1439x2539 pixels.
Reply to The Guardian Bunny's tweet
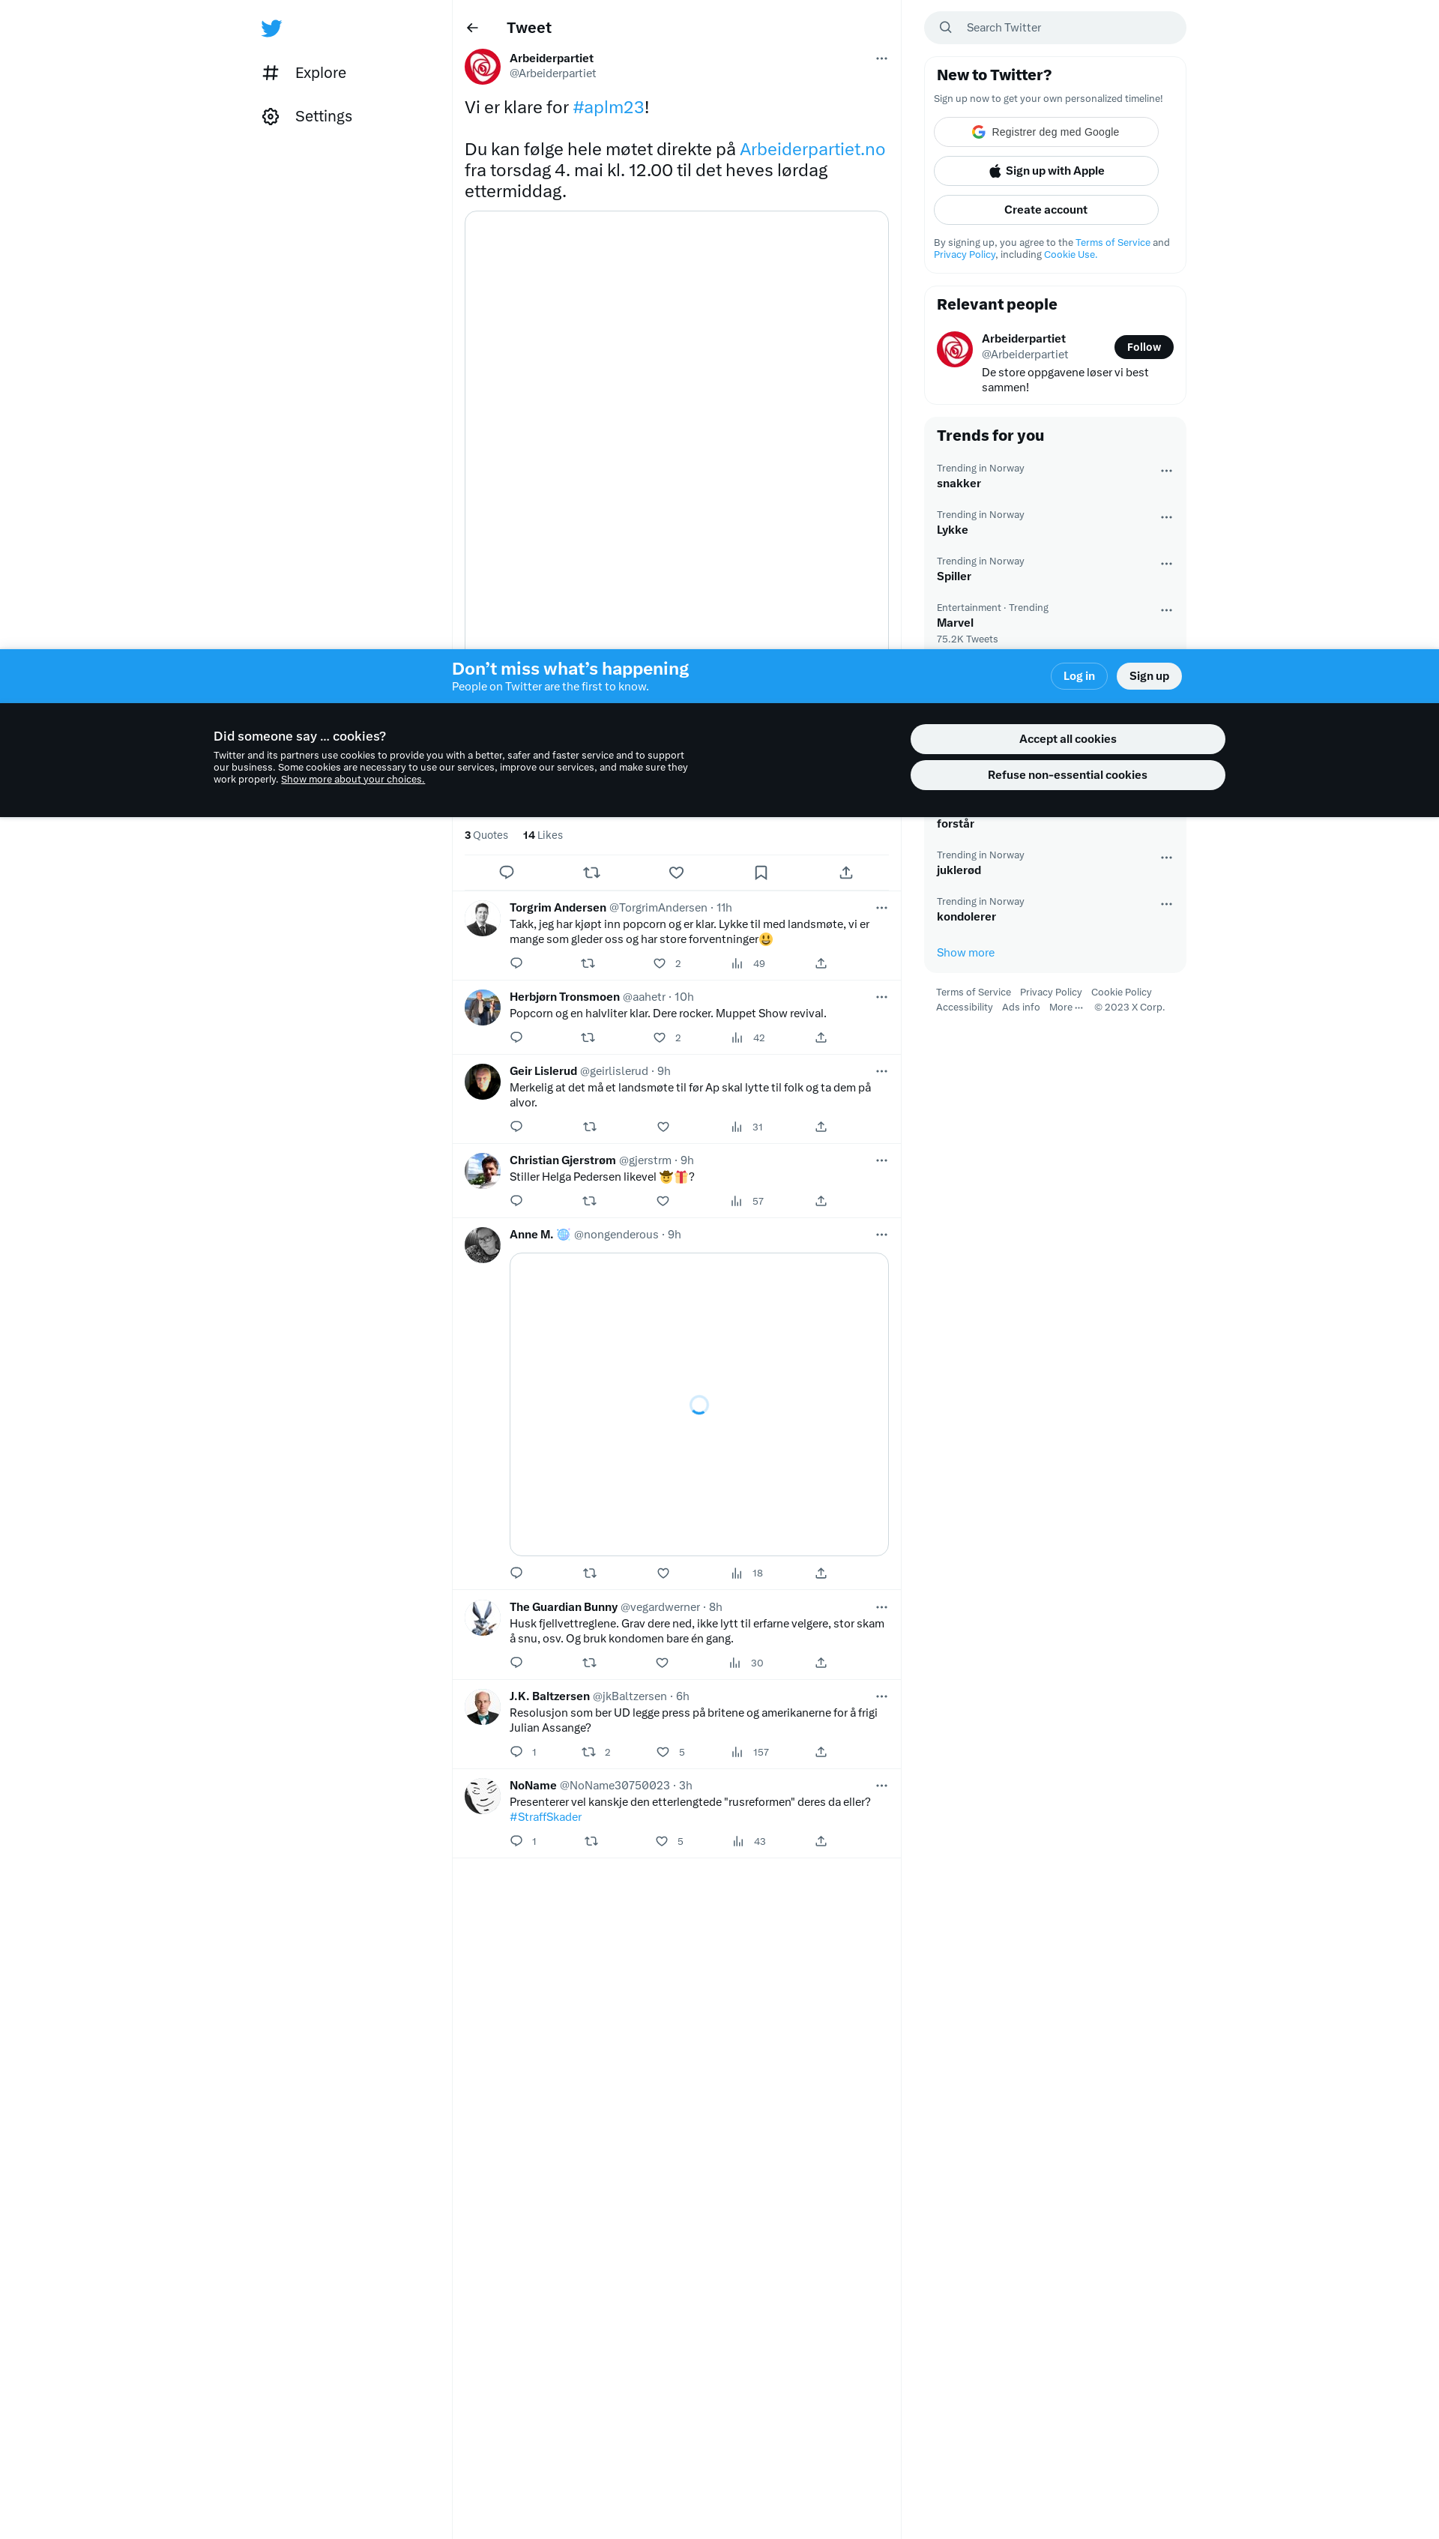coord(516,1663)
